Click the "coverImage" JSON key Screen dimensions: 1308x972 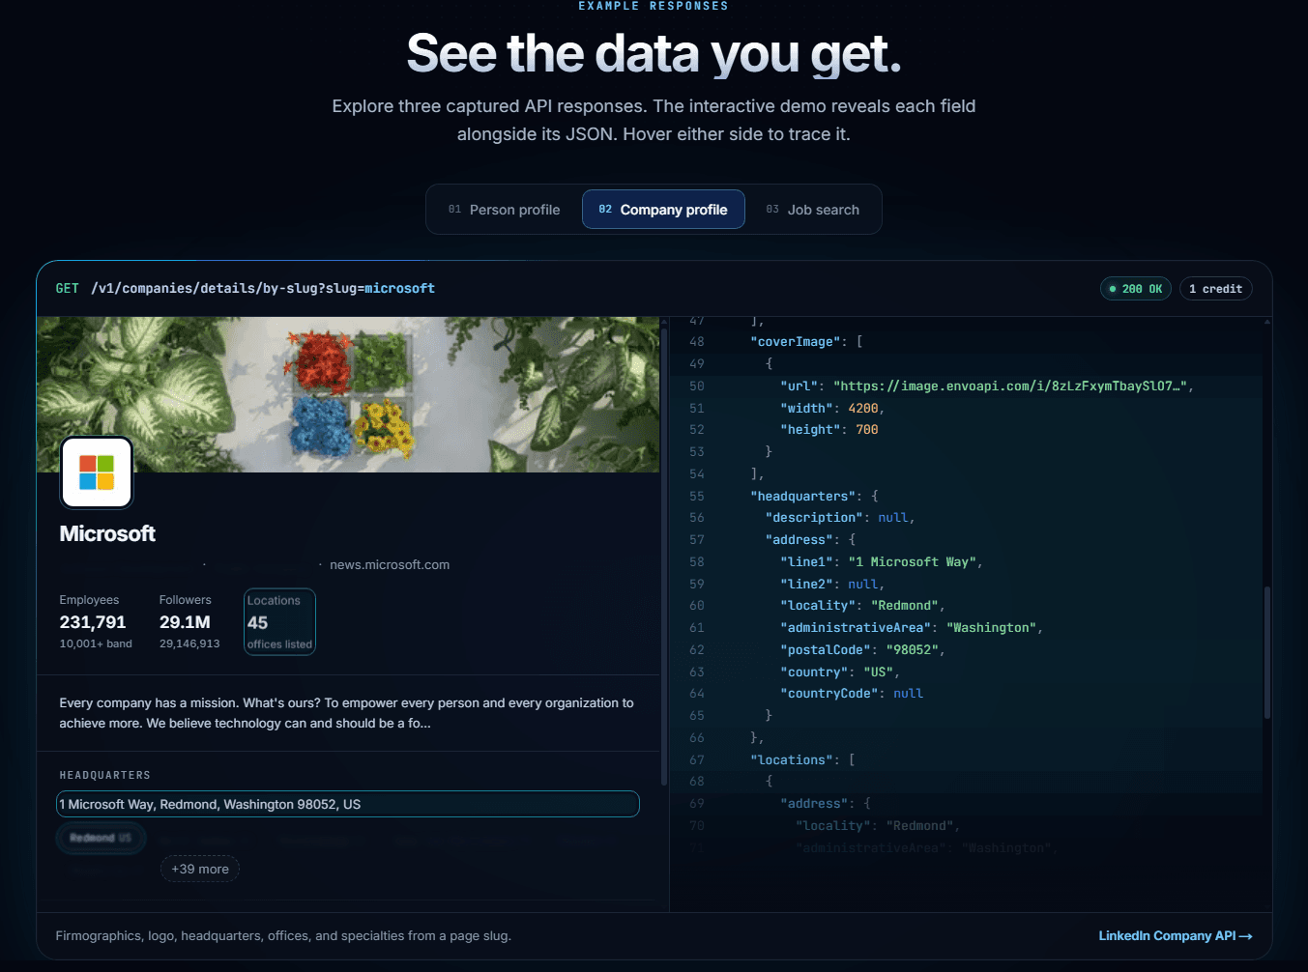pyautogui.click(x=797, y=342)
